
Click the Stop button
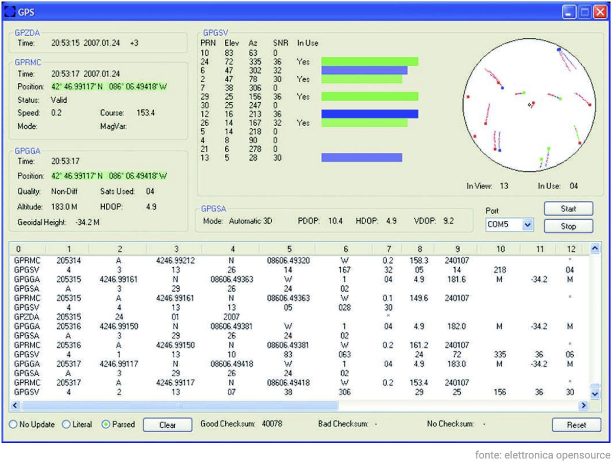click(569, 226)
